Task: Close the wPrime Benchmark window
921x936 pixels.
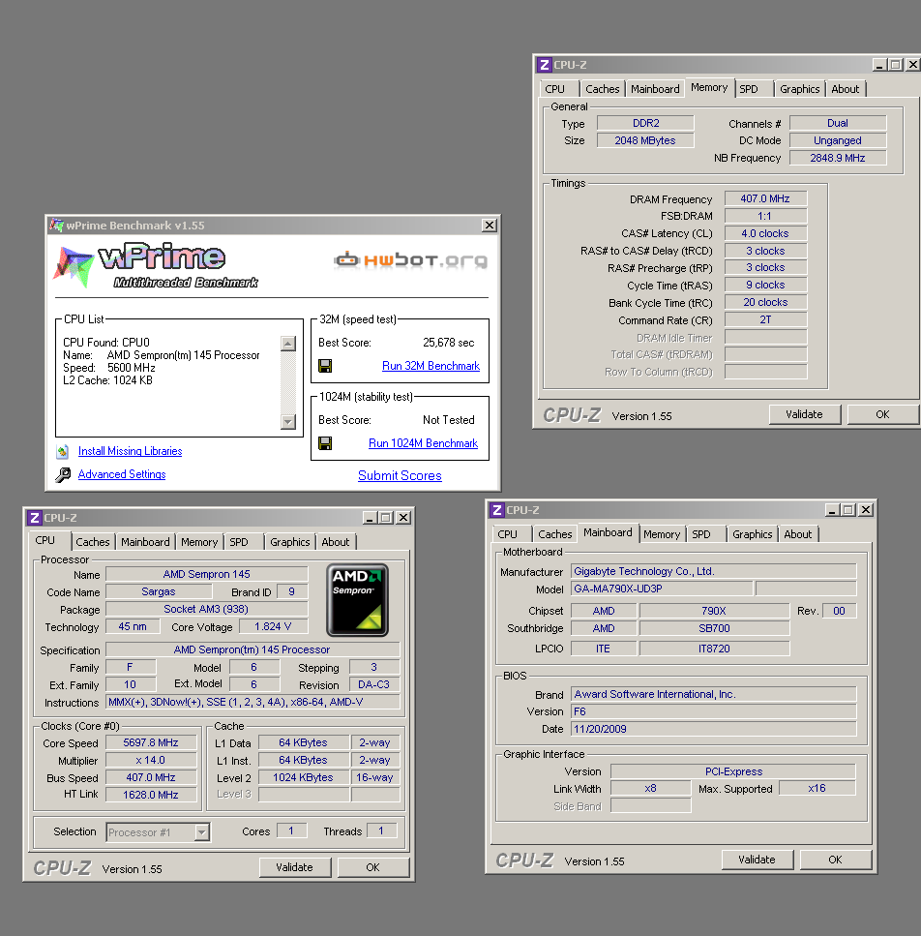Action: (x=490, y=225)
